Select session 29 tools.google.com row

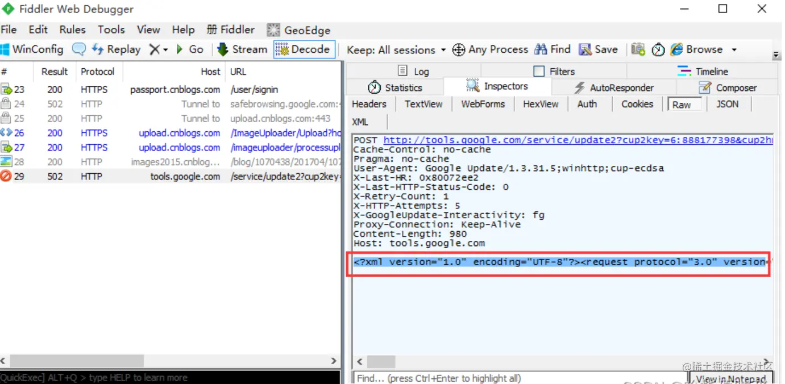171,176
